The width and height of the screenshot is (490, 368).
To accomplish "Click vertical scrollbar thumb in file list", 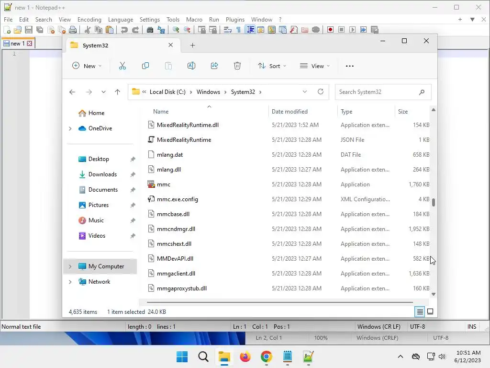I will 434,203.
